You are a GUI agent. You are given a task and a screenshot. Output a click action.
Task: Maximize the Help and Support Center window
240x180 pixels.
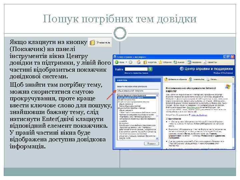pos(229,57)
